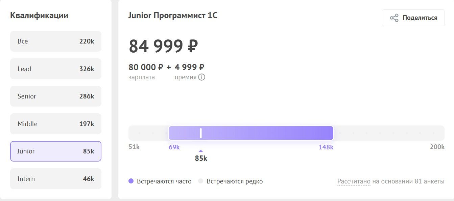Click the small triangle above 85k

point(201,151)
